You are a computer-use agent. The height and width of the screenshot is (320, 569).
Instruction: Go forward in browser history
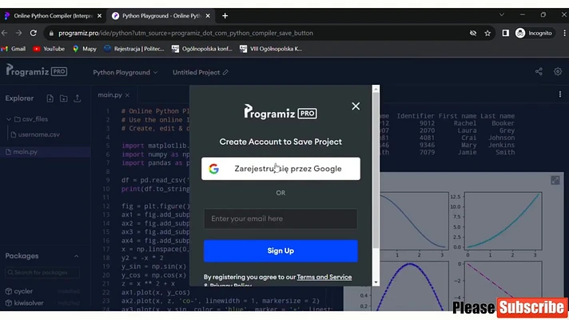(x=18, y=33)
